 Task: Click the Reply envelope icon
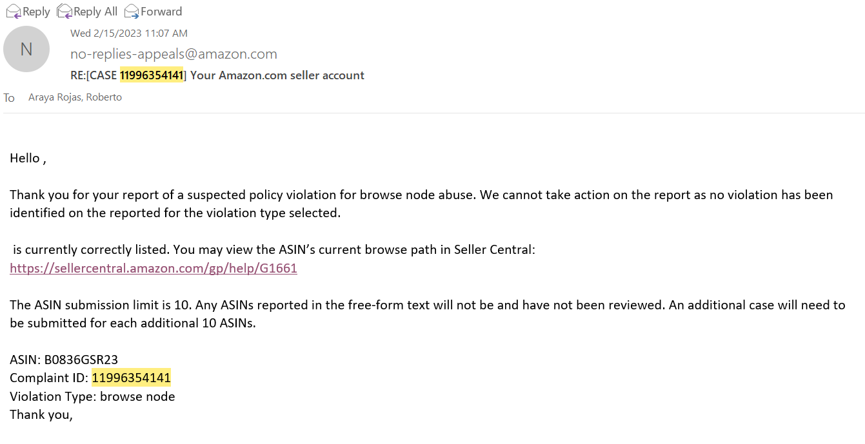13,11
